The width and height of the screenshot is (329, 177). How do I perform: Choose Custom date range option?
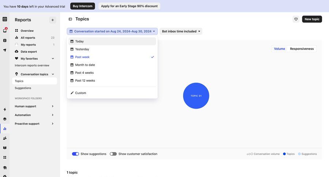112,93
